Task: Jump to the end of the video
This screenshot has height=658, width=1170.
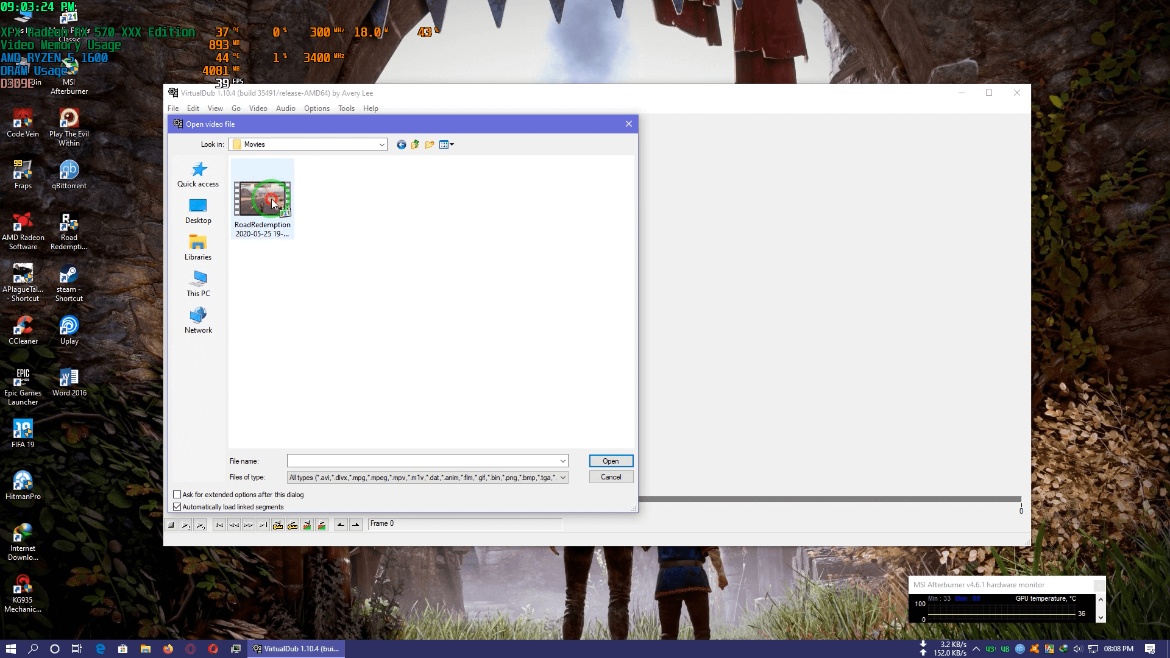Action: pos(263,525)
